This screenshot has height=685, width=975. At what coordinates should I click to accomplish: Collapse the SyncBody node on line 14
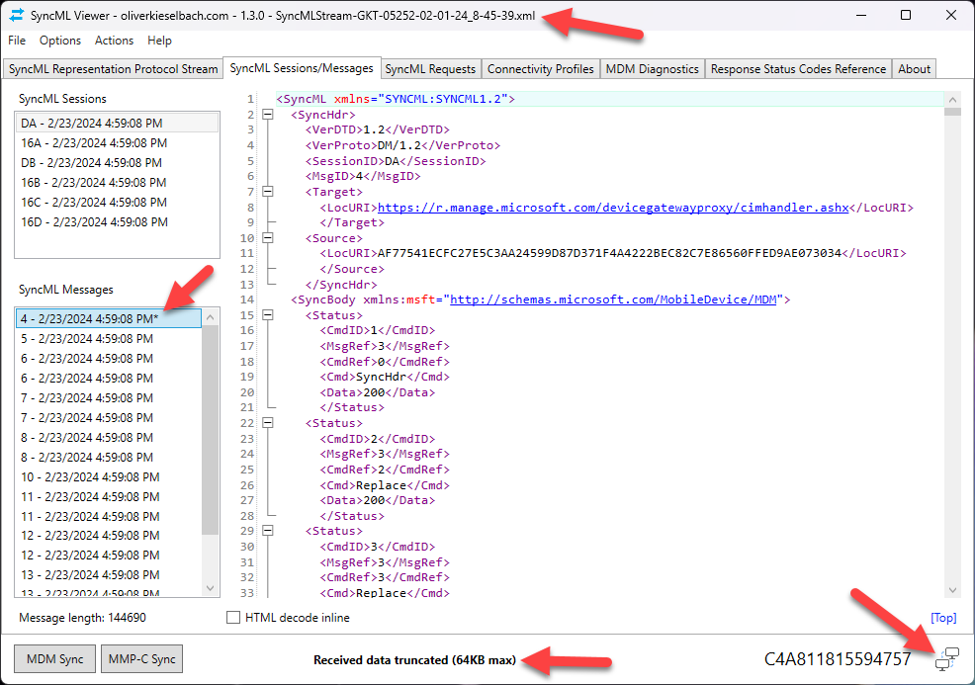pyautogui.click(x=267, y=300)
